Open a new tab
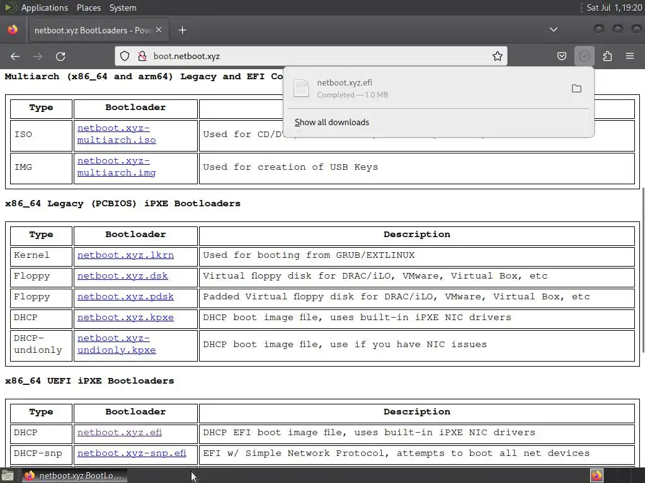This screenshot has width=645, height=483. (x=182, y=30)
